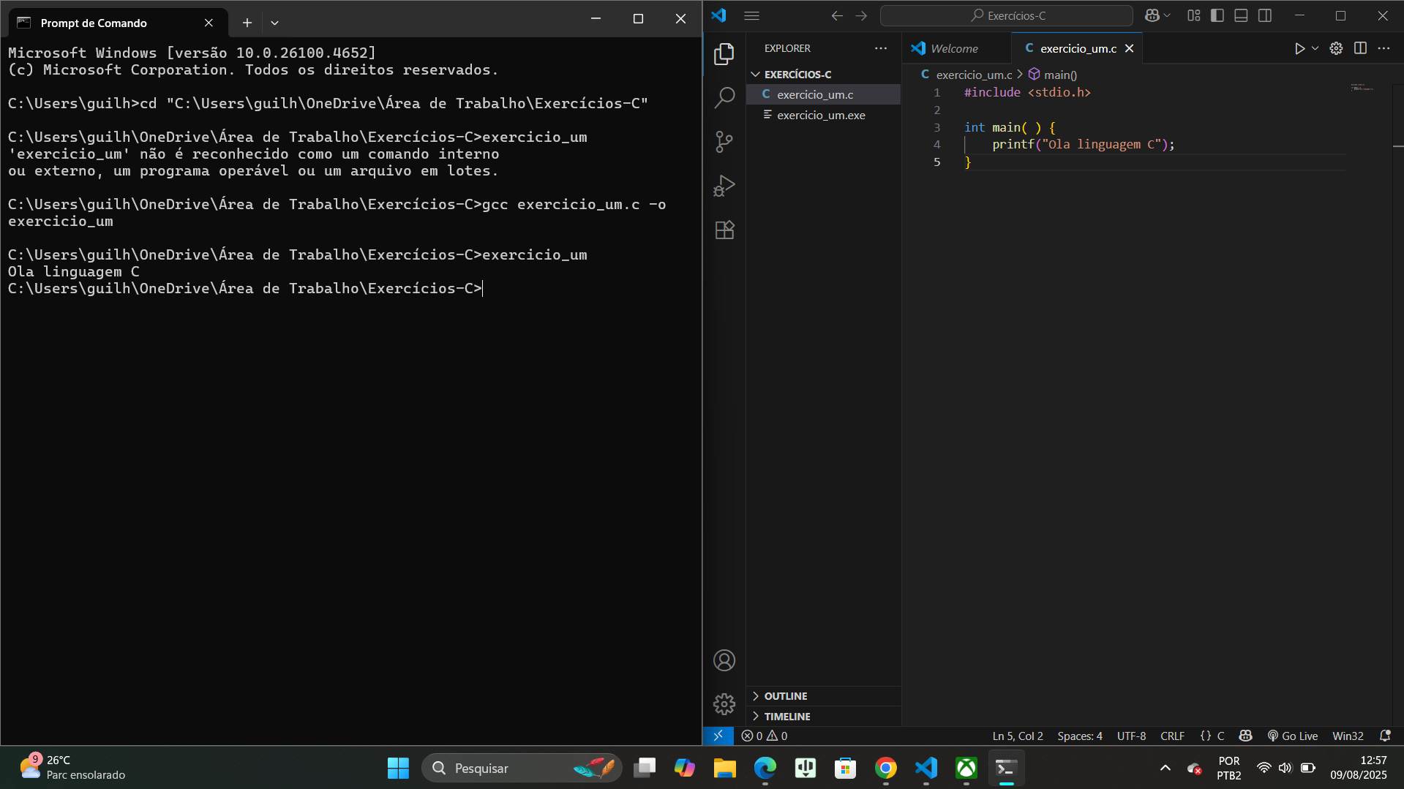Viewport: 1404px width, 789px height.
Task: Open the Manage gear in activity bar
Action: click(724, 703)
